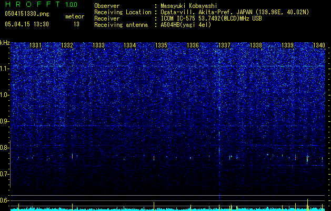331x211 pixels.
Task: Click time marker 1333
Action: tap(98, 45)
